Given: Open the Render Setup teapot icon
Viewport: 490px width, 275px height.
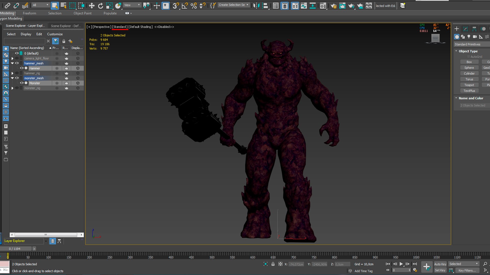Looking at the screenshot, I should [x=334, y=5].
